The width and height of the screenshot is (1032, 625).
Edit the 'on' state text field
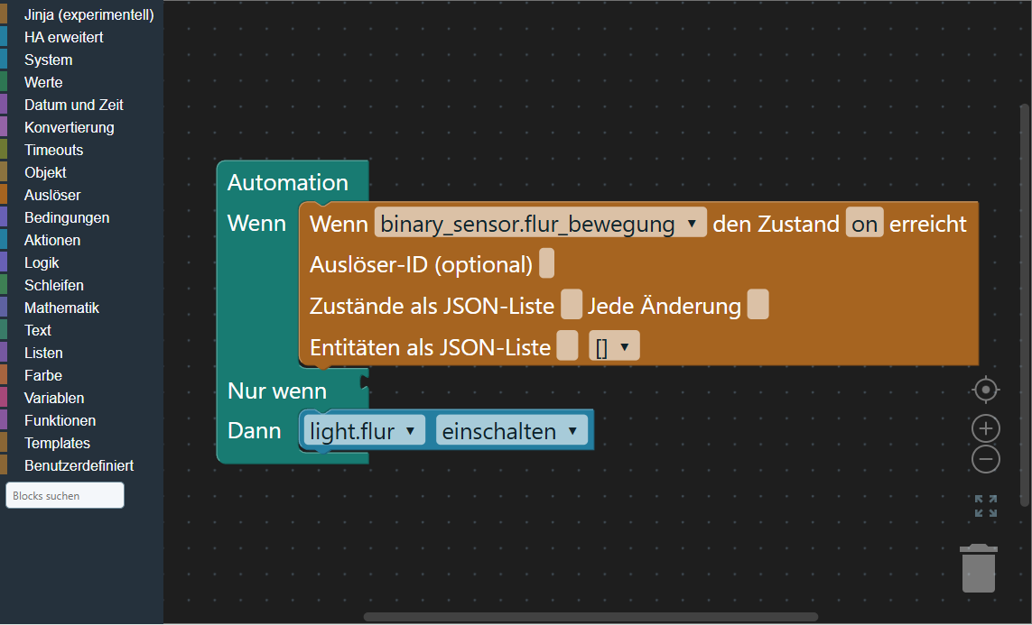tap(864, 224)
